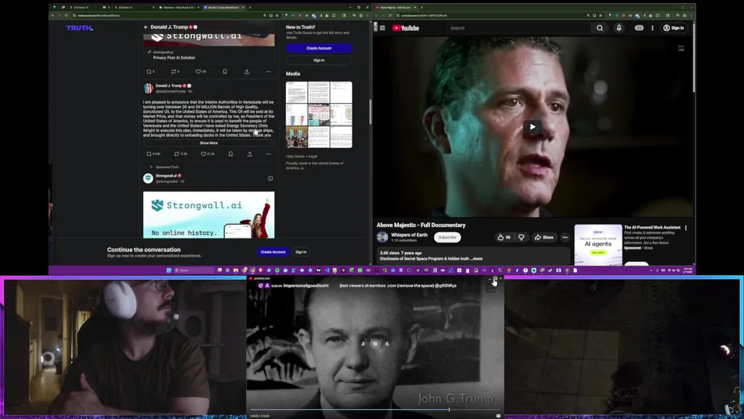Open the YouTube hamburger guide menu

coord(382,28)
